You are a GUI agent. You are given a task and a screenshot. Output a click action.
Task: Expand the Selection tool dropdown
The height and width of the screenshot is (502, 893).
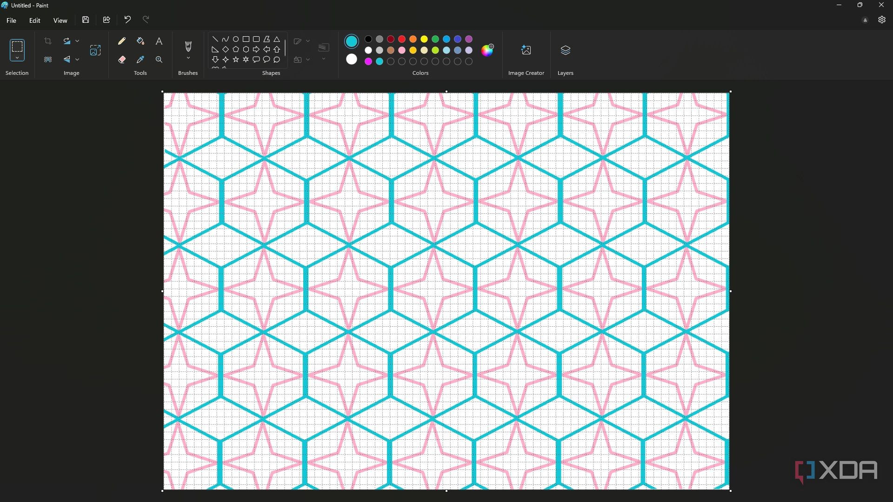[x=17, y=58]
